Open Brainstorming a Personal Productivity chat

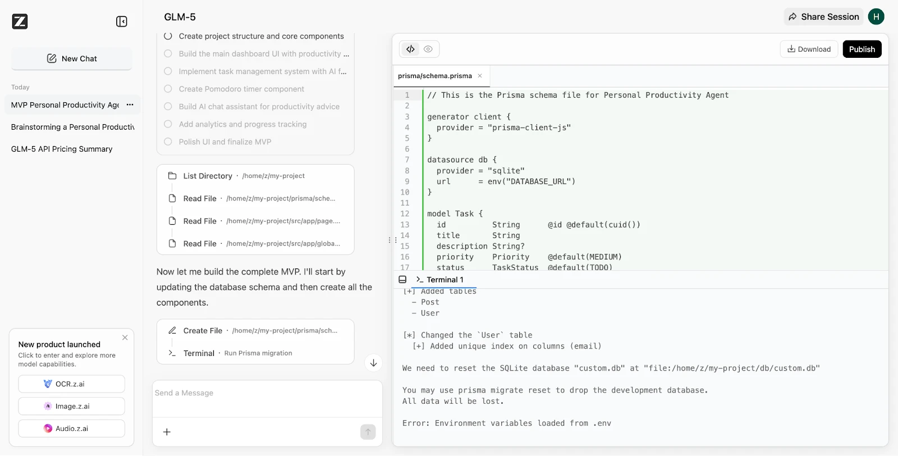tap(72, 127)
